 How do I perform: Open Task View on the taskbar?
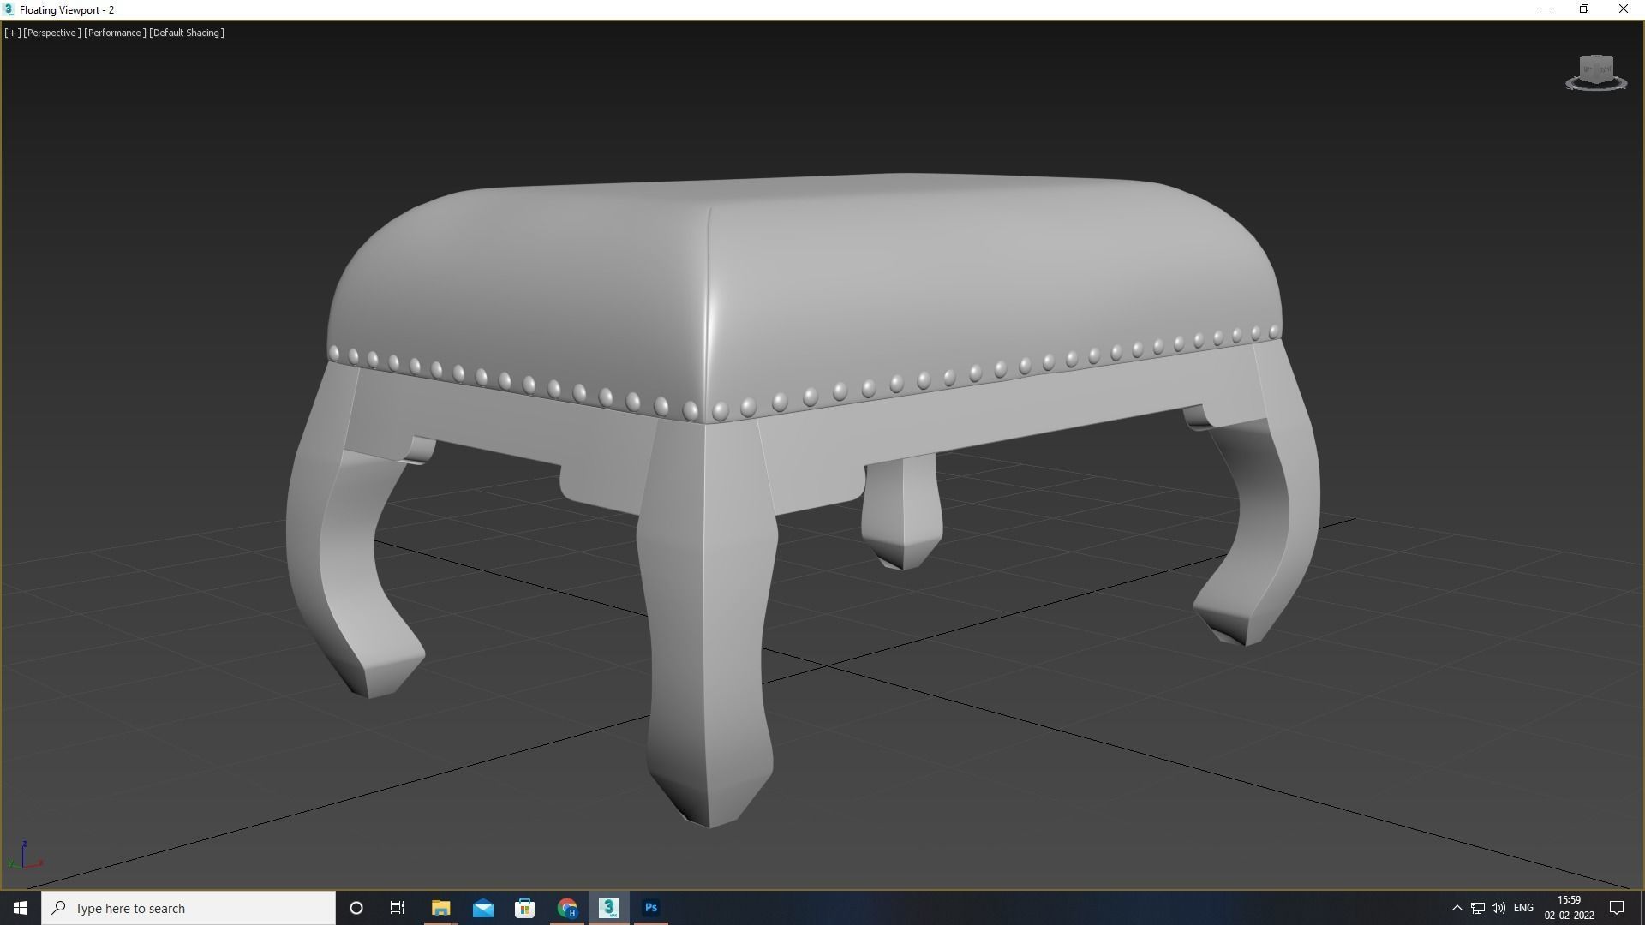[398, 908]
